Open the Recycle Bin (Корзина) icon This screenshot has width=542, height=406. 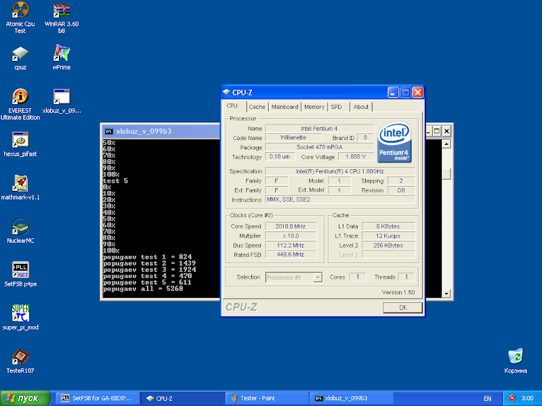pyautogui.click(x=516, y=357)
